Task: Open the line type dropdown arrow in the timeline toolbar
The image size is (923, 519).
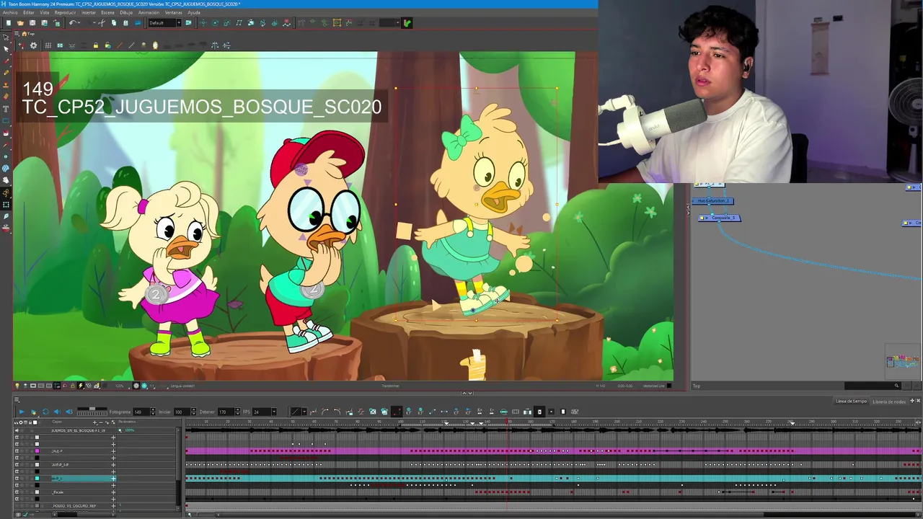Action: pos(304,412)
